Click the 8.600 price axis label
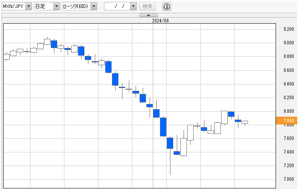This screenshot has height=190, width=298. point(289,70)
